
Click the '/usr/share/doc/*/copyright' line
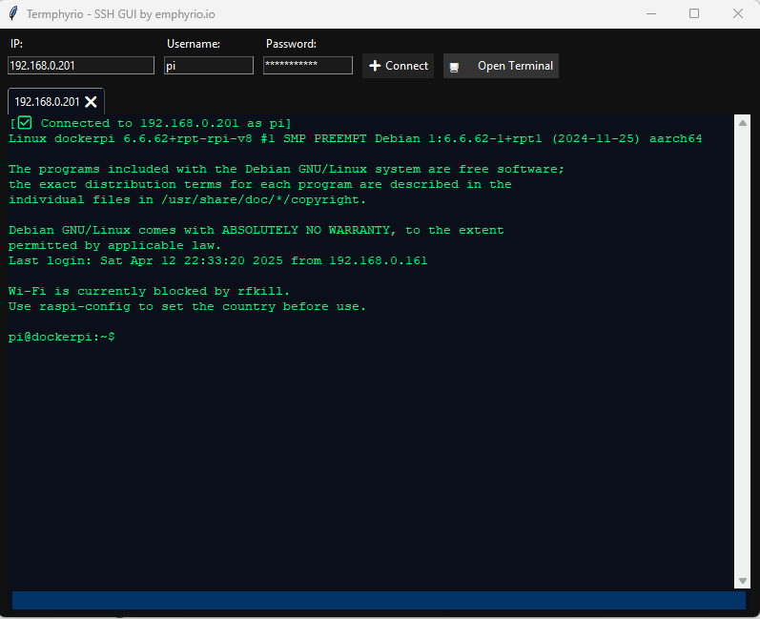coord(187,199)
